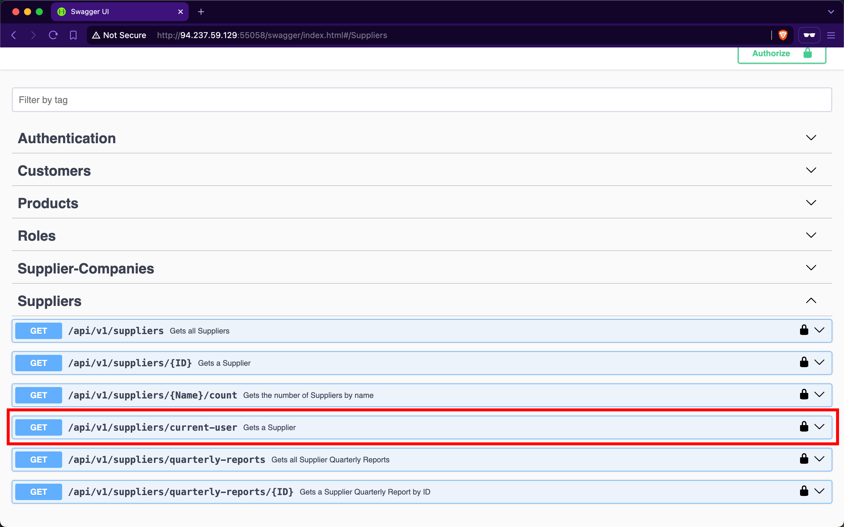This screenshot has width=844, height=527.
Task: Expand Gets all Supplier Quarterly Reports endpoint chevron
Action: 819,459
